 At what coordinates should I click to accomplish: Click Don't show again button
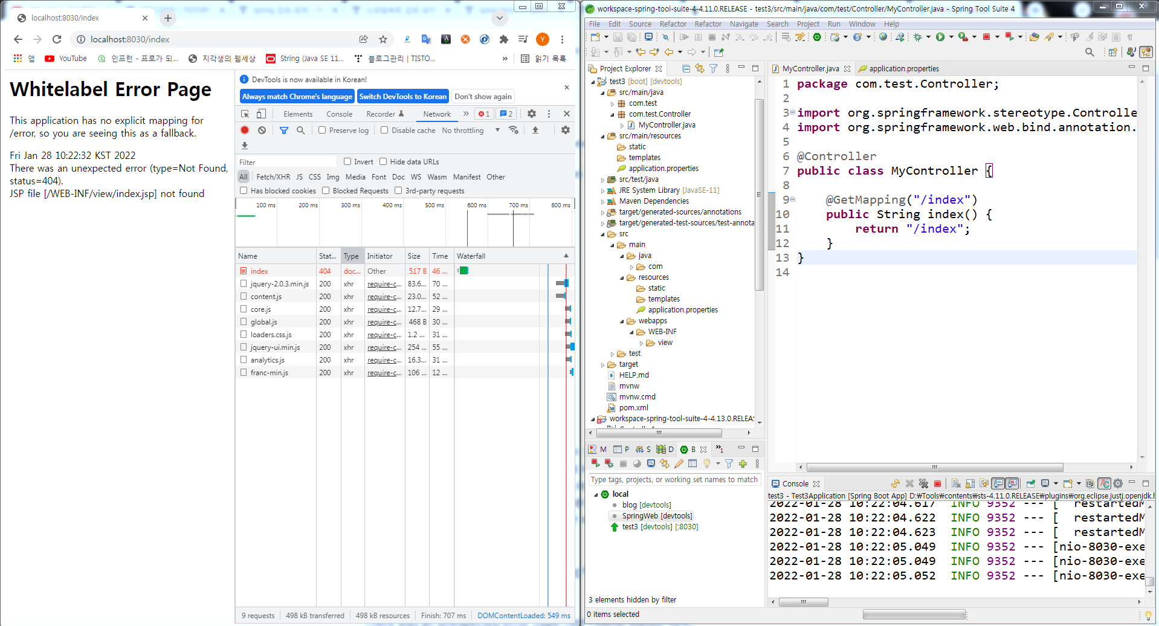483,96
